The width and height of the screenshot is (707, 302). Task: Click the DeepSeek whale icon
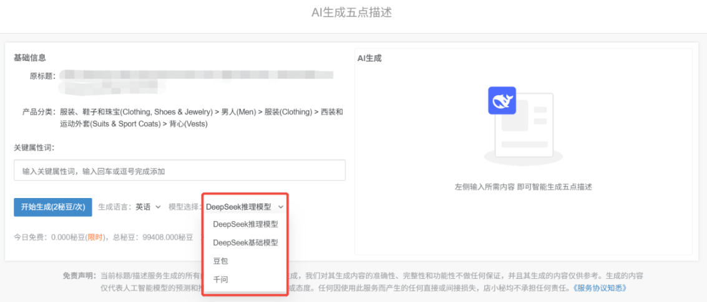tap(502, 100)
